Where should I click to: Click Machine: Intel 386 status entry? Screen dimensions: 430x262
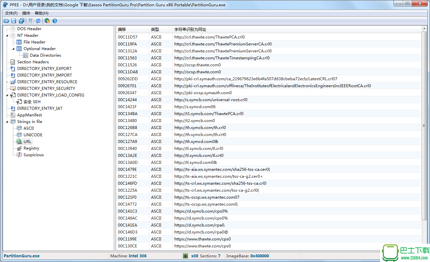[128, 256]
